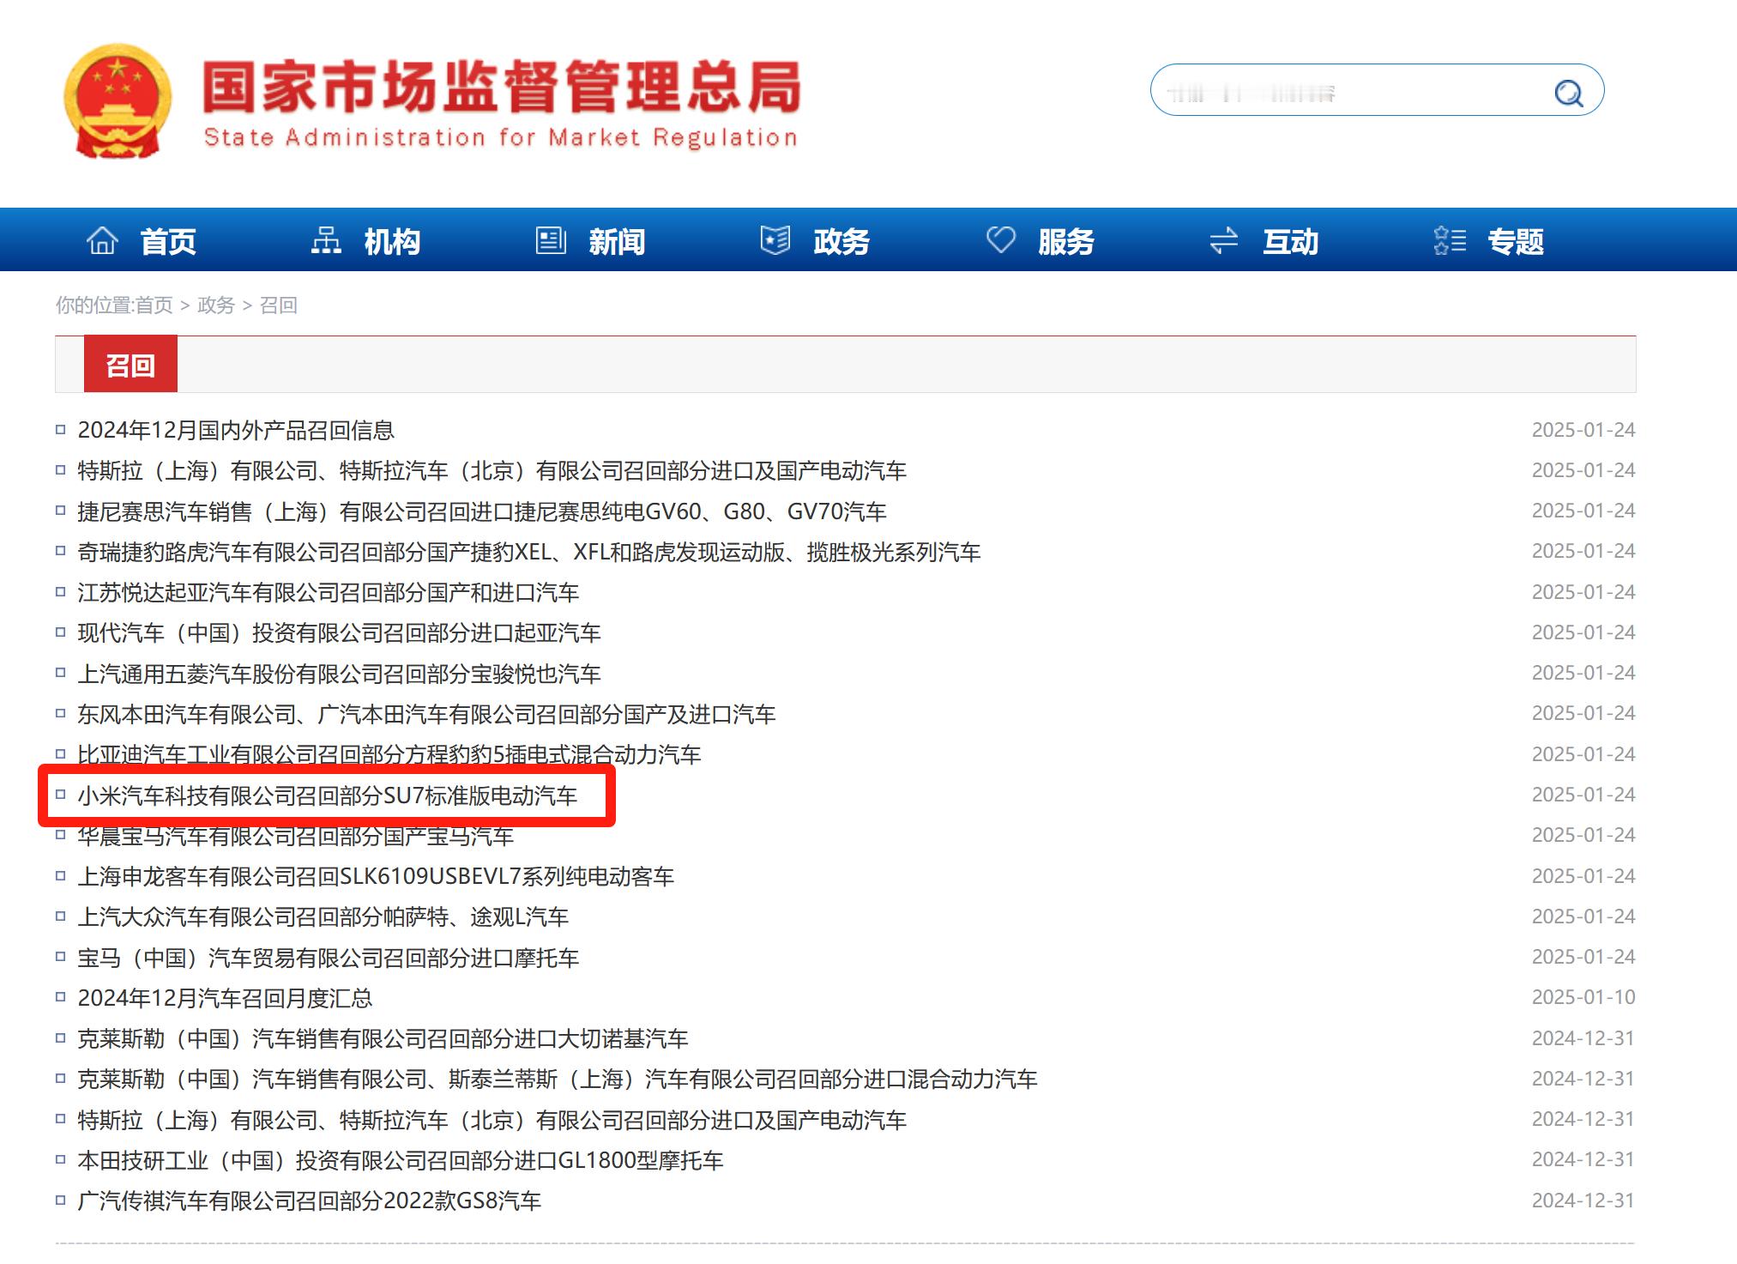Open the 新闻 navigation menu
The width and height of the screenshot is (1737, 1264).
[x=617, y=241]
